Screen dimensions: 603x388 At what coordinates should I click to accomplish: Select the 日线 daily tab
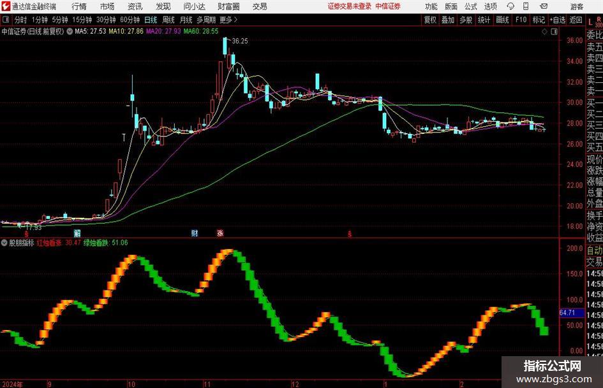(151, 20)
